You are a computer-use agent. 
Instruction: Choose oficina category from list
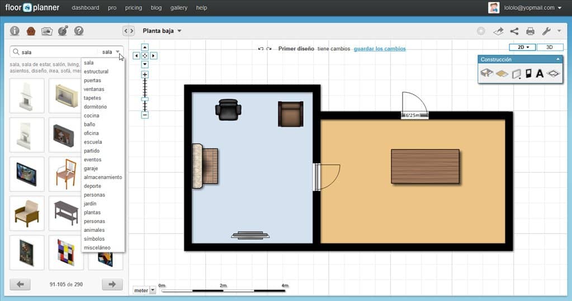(x=92, y=133)
